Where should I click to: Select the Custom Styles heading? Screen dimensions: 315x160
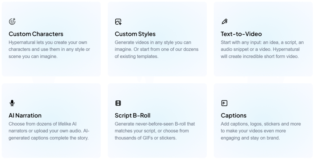pyautogui.click(x=135, y=34)
